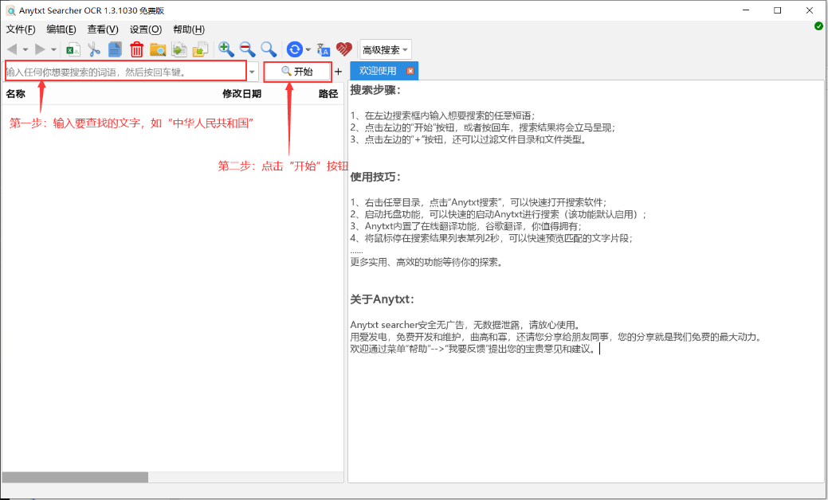Sort results by 路径 column header
The height and width of the screenshot is (500, 828).
[x=328, y=94]
